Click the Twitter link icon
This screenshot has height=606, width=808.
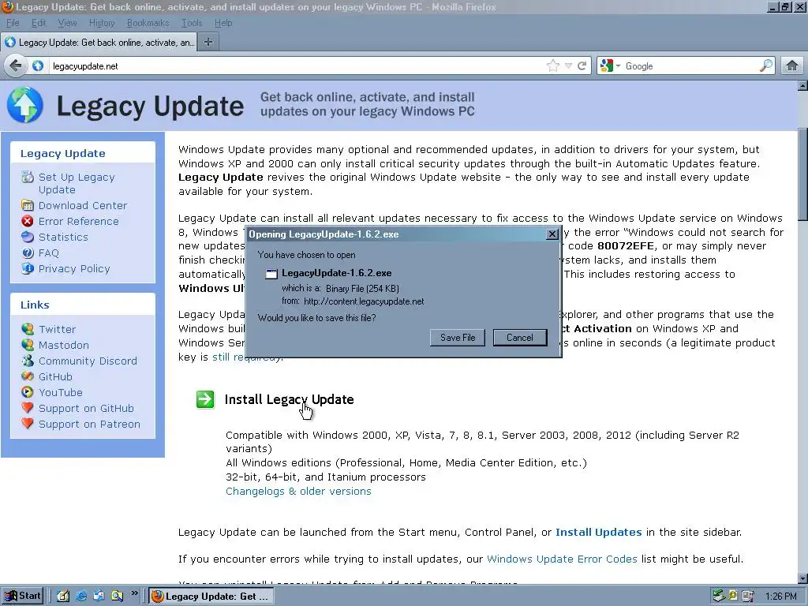[28, 329]
